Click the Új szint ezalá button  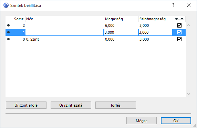point(71,105)
